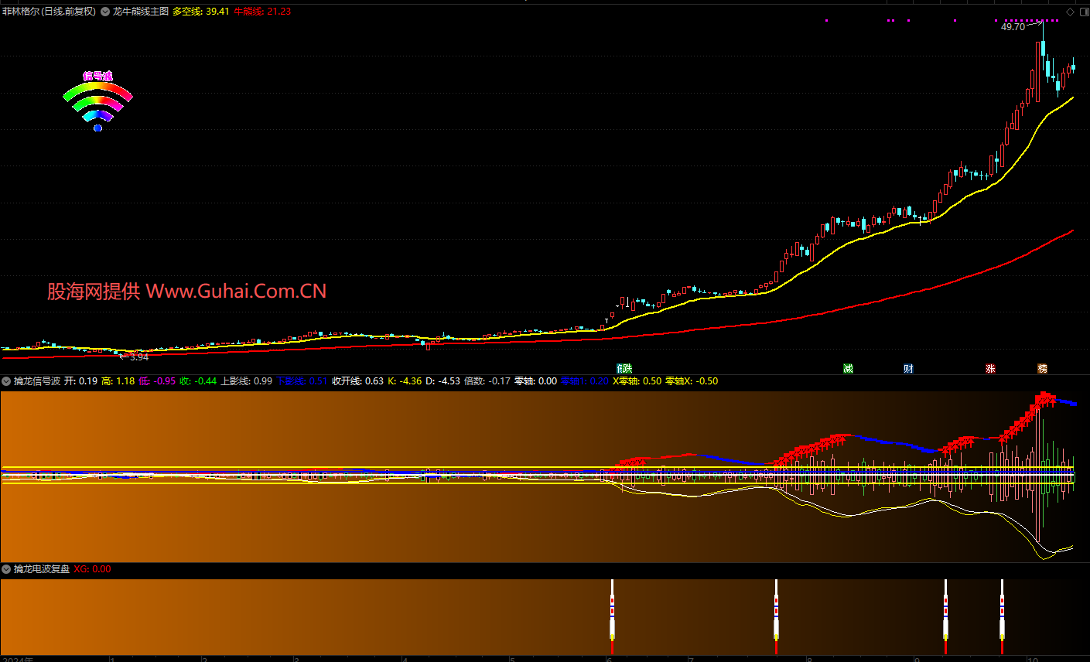Image resolution: width=1090 pixels, height=662 pixels.
Task: Click the rainbow 信号波 wifi signal icon
Action: click(97, 101)
